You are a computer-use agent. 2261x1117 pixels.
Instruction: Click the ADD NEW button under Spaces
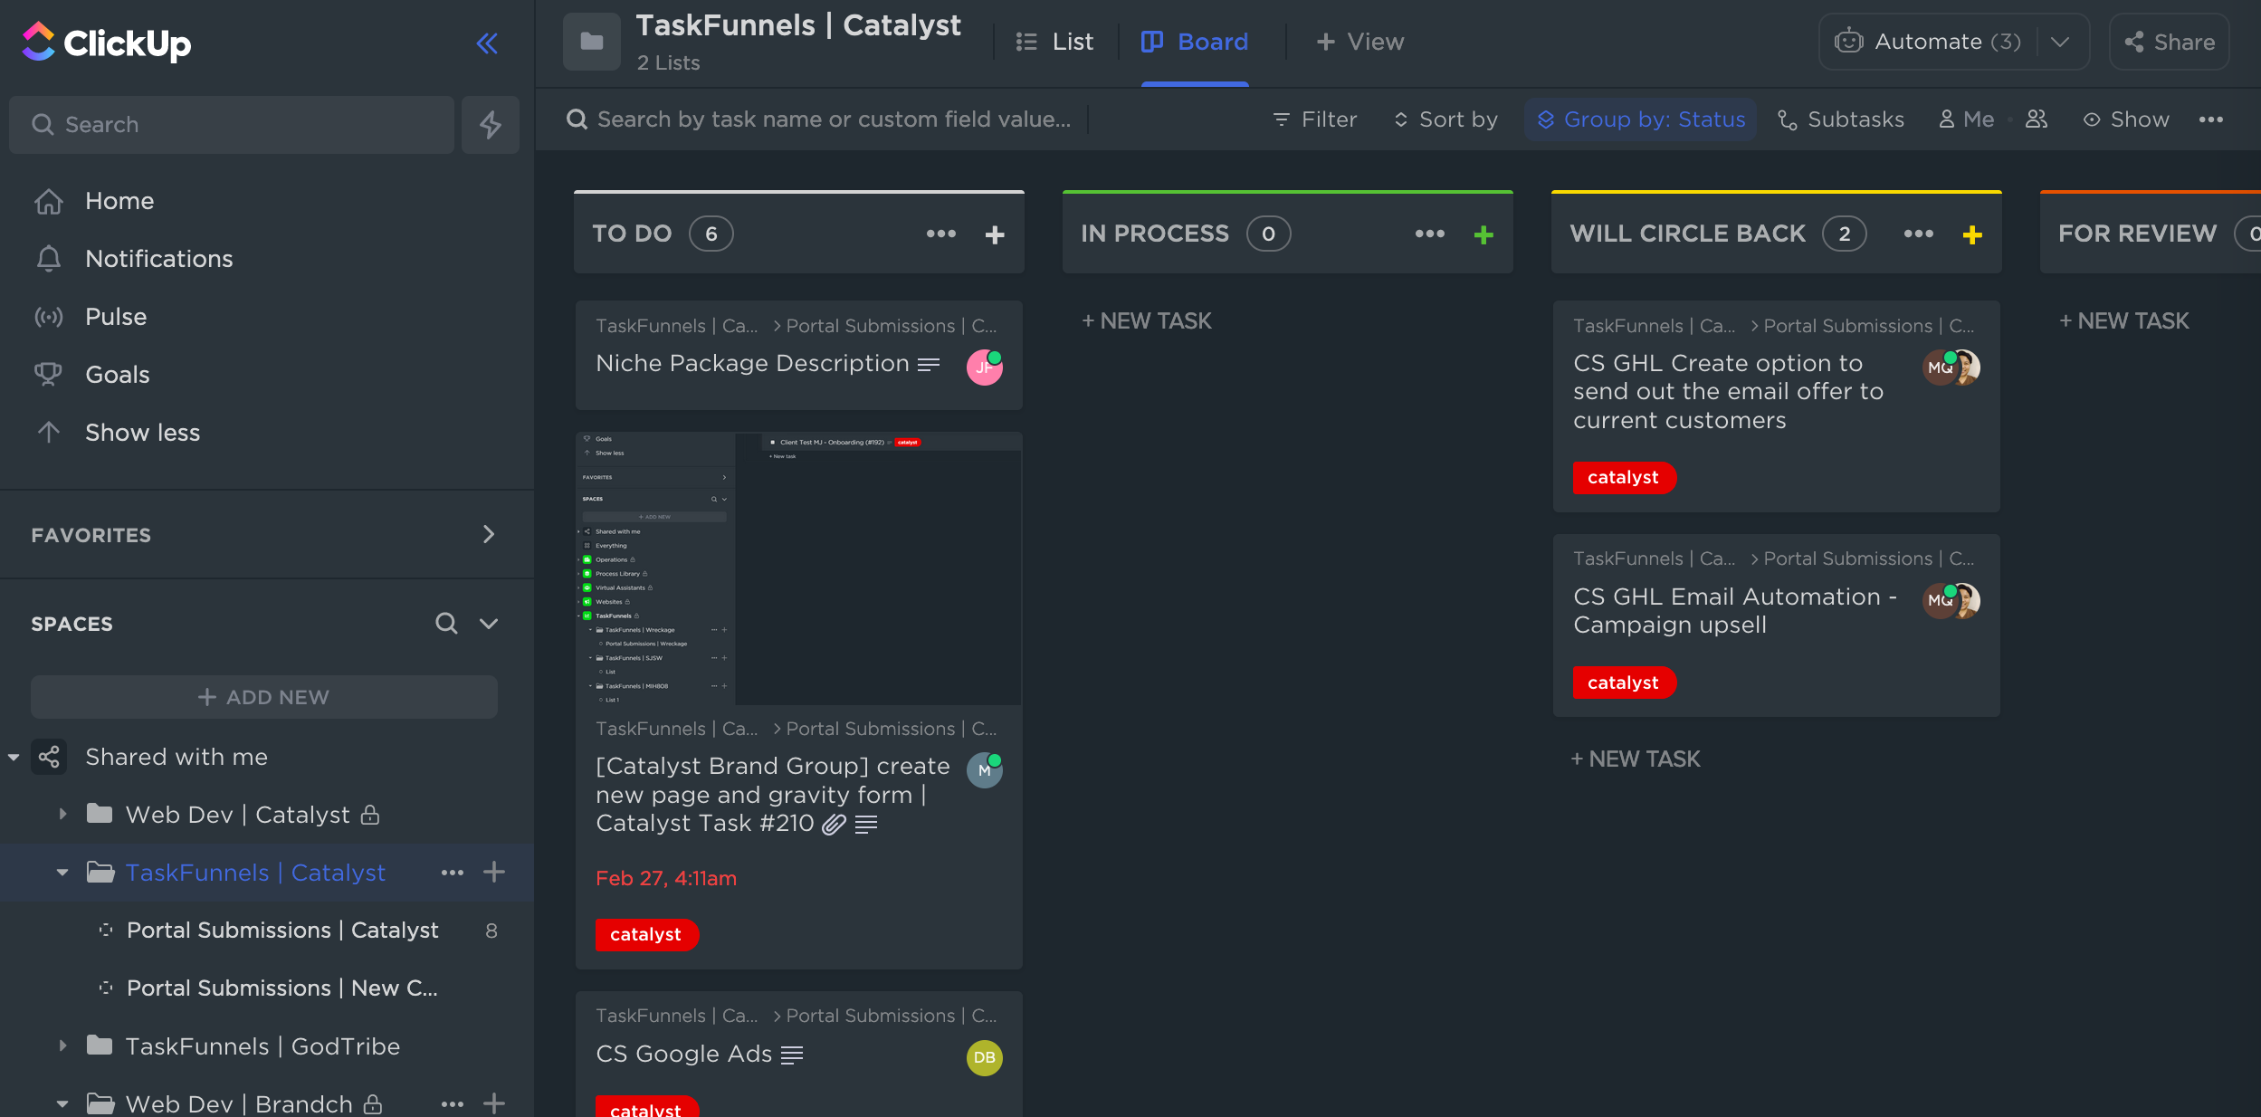pyautogui.click(x=263, y=697)
